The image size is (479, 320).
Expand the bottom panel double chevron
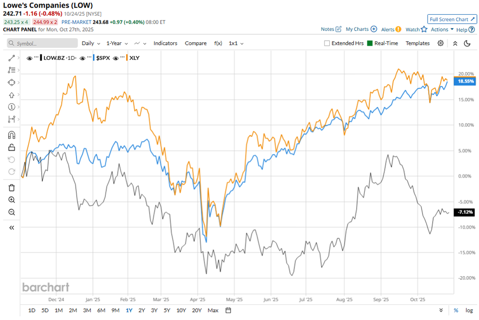click(x=441, y=310)
